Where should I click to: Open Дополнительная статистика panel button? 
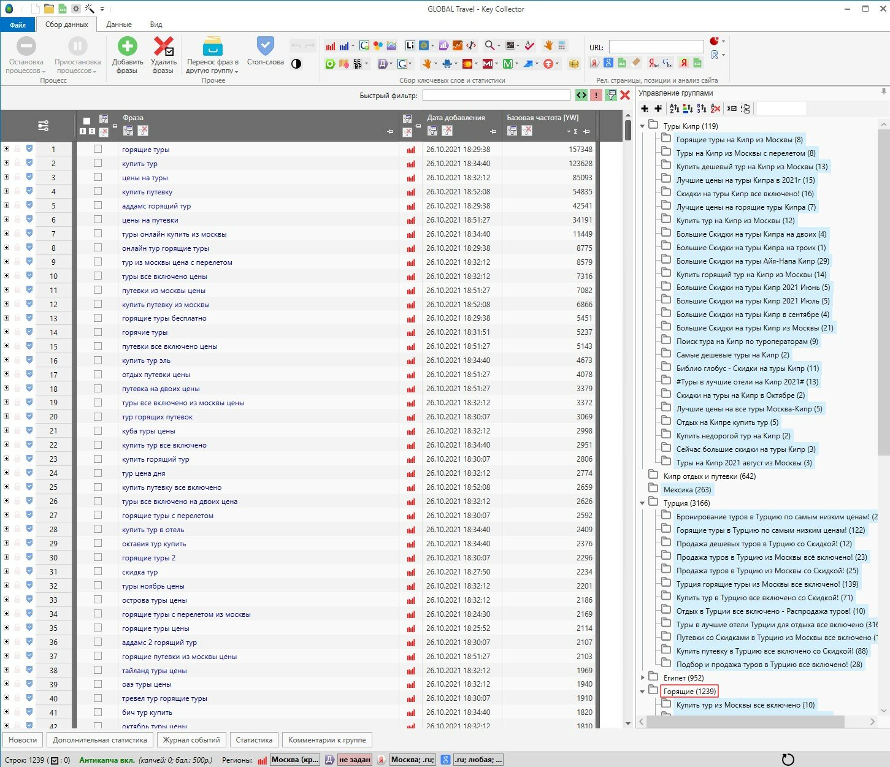tap(100, 740)
